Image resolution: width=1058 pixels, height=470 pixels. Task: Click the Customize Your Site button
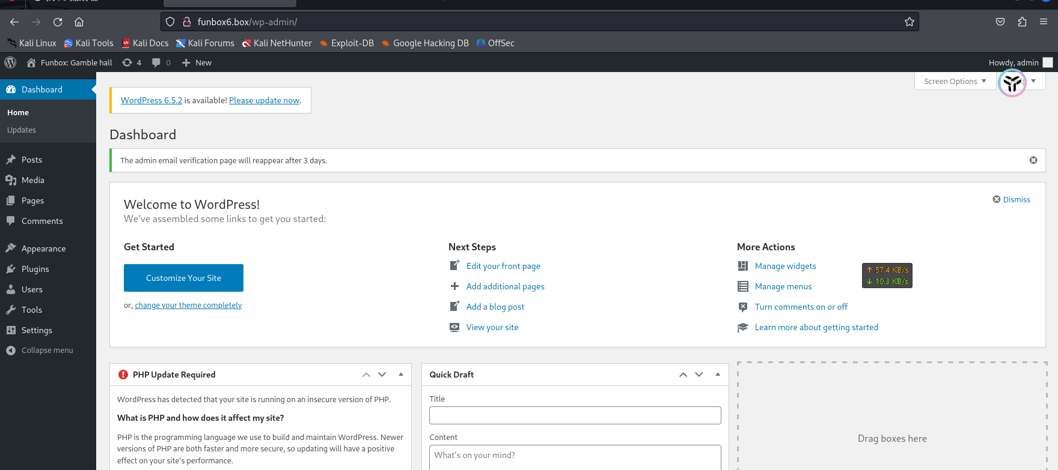click(x=183, y=278)
